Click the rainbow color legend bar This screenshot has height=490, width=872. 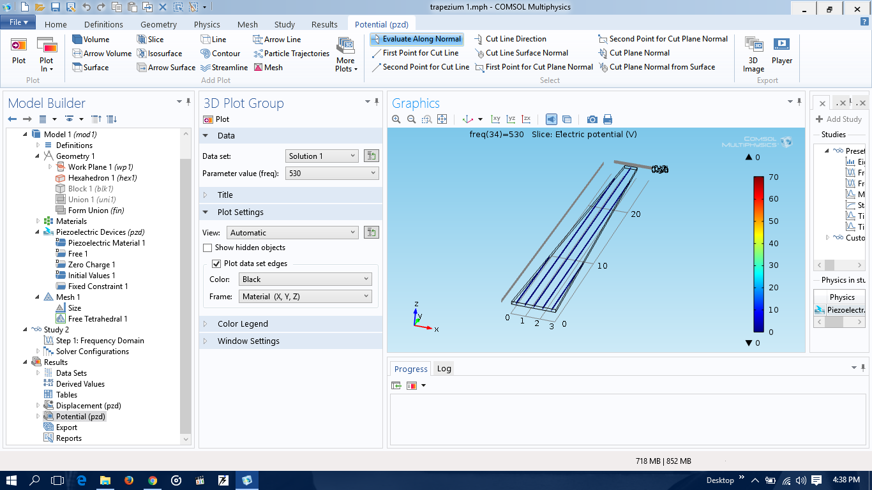tap(758, 254)
